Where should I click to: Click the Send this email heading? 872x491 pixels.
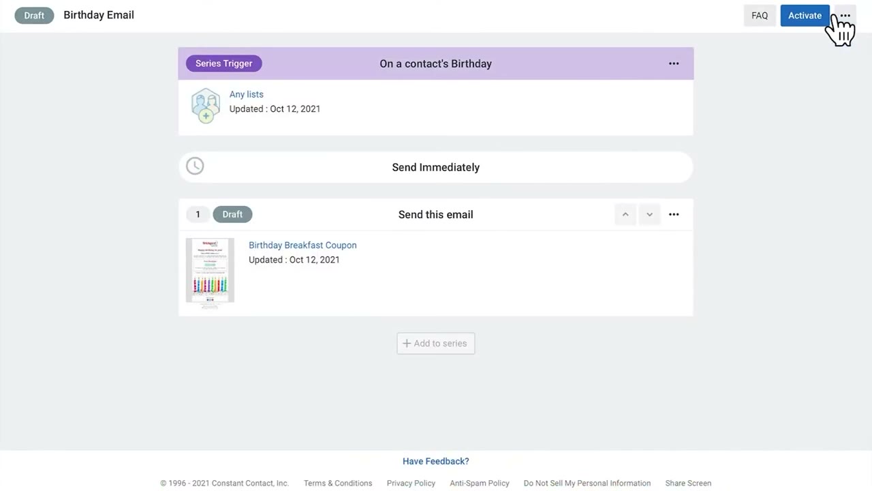tap(436, 214)
